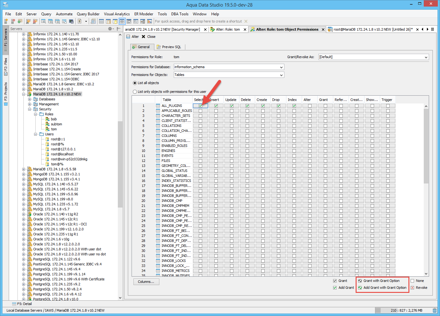Select the 'List all objects' radio button
The width and height of the screenshot is (440, 316).
tap(135, 83)
